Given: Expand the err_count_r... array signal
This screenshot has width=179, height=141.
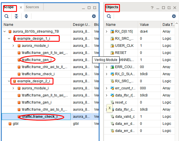Looking at the screenshot, I should 107,88.
